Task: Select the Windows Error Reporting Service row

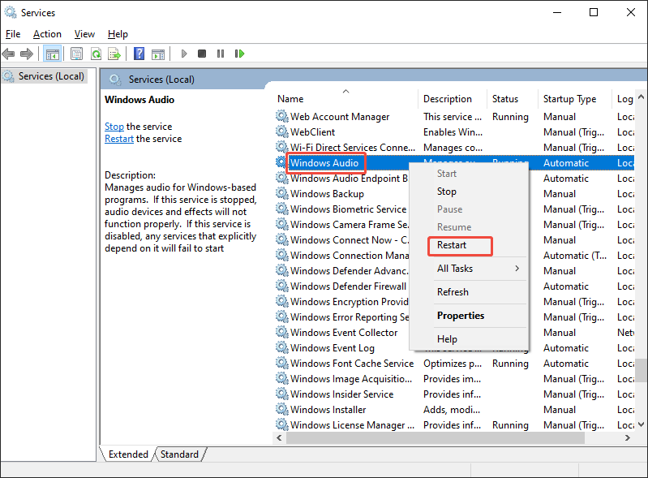Action: [454, 317]
